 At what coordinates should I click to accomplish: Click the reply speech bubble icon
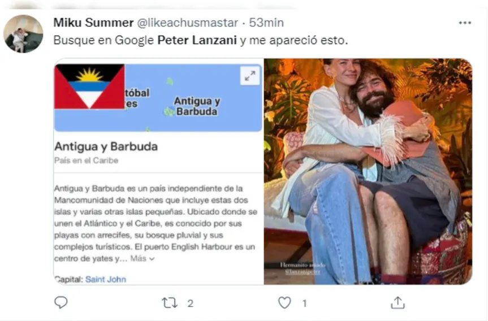tap(61, 302)
